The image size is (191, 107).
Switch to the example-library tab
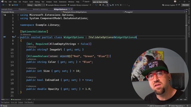(x=7, y=9)
